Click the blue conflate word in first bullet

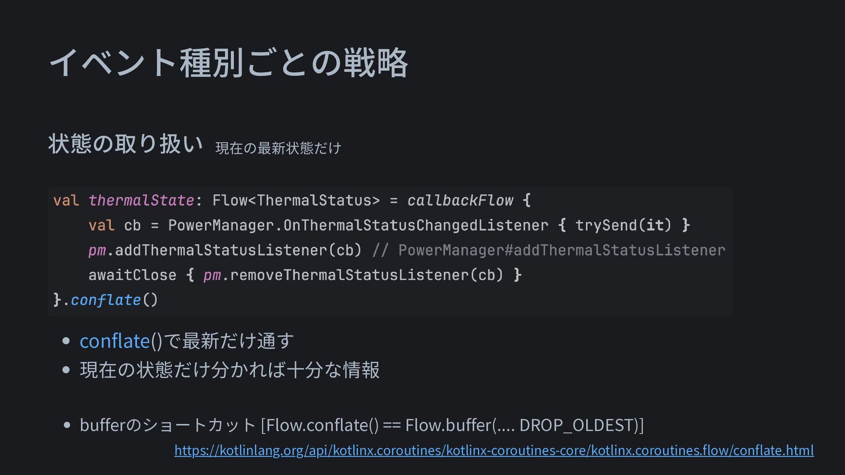coord(115,341)
